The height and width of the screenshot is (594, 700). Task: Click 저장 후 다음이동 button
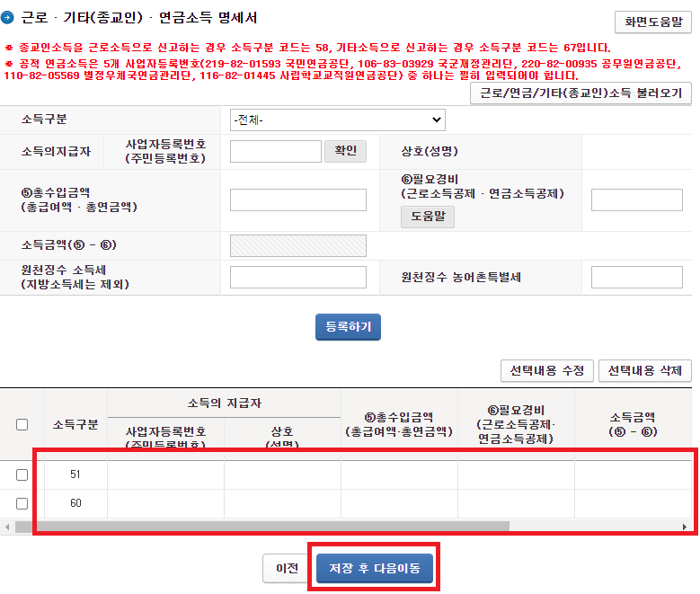tap(375, 568)
